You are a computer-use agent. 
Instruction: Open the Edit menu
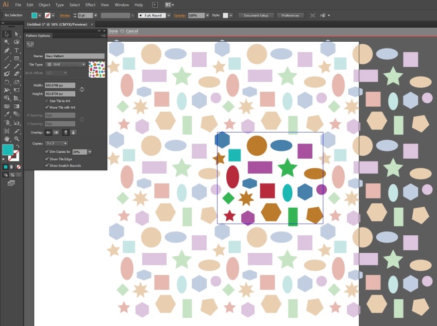[30, 5]
